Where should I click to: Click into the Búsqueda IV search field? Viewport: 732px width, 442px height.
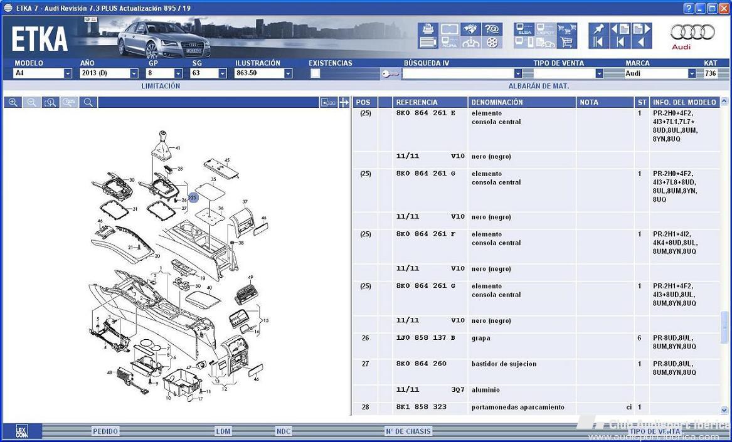(x=457, y=74)
